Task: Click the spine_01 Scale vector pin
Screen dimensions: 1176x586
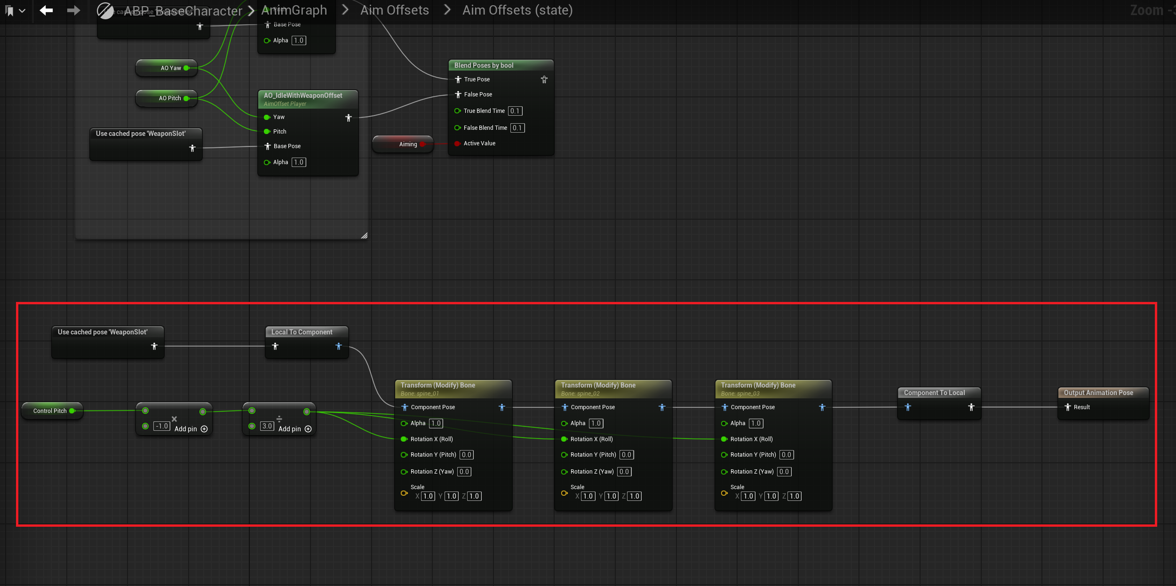Action: (x=404, y=493)
